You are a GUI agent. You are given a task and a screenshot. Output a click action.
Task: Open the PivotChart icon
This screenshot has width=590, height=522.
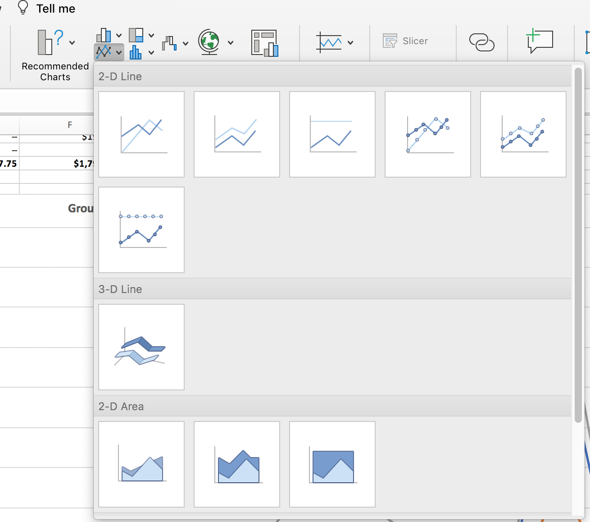point(264,43)
